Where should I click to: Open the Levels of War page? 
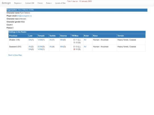tap(60, 3)
